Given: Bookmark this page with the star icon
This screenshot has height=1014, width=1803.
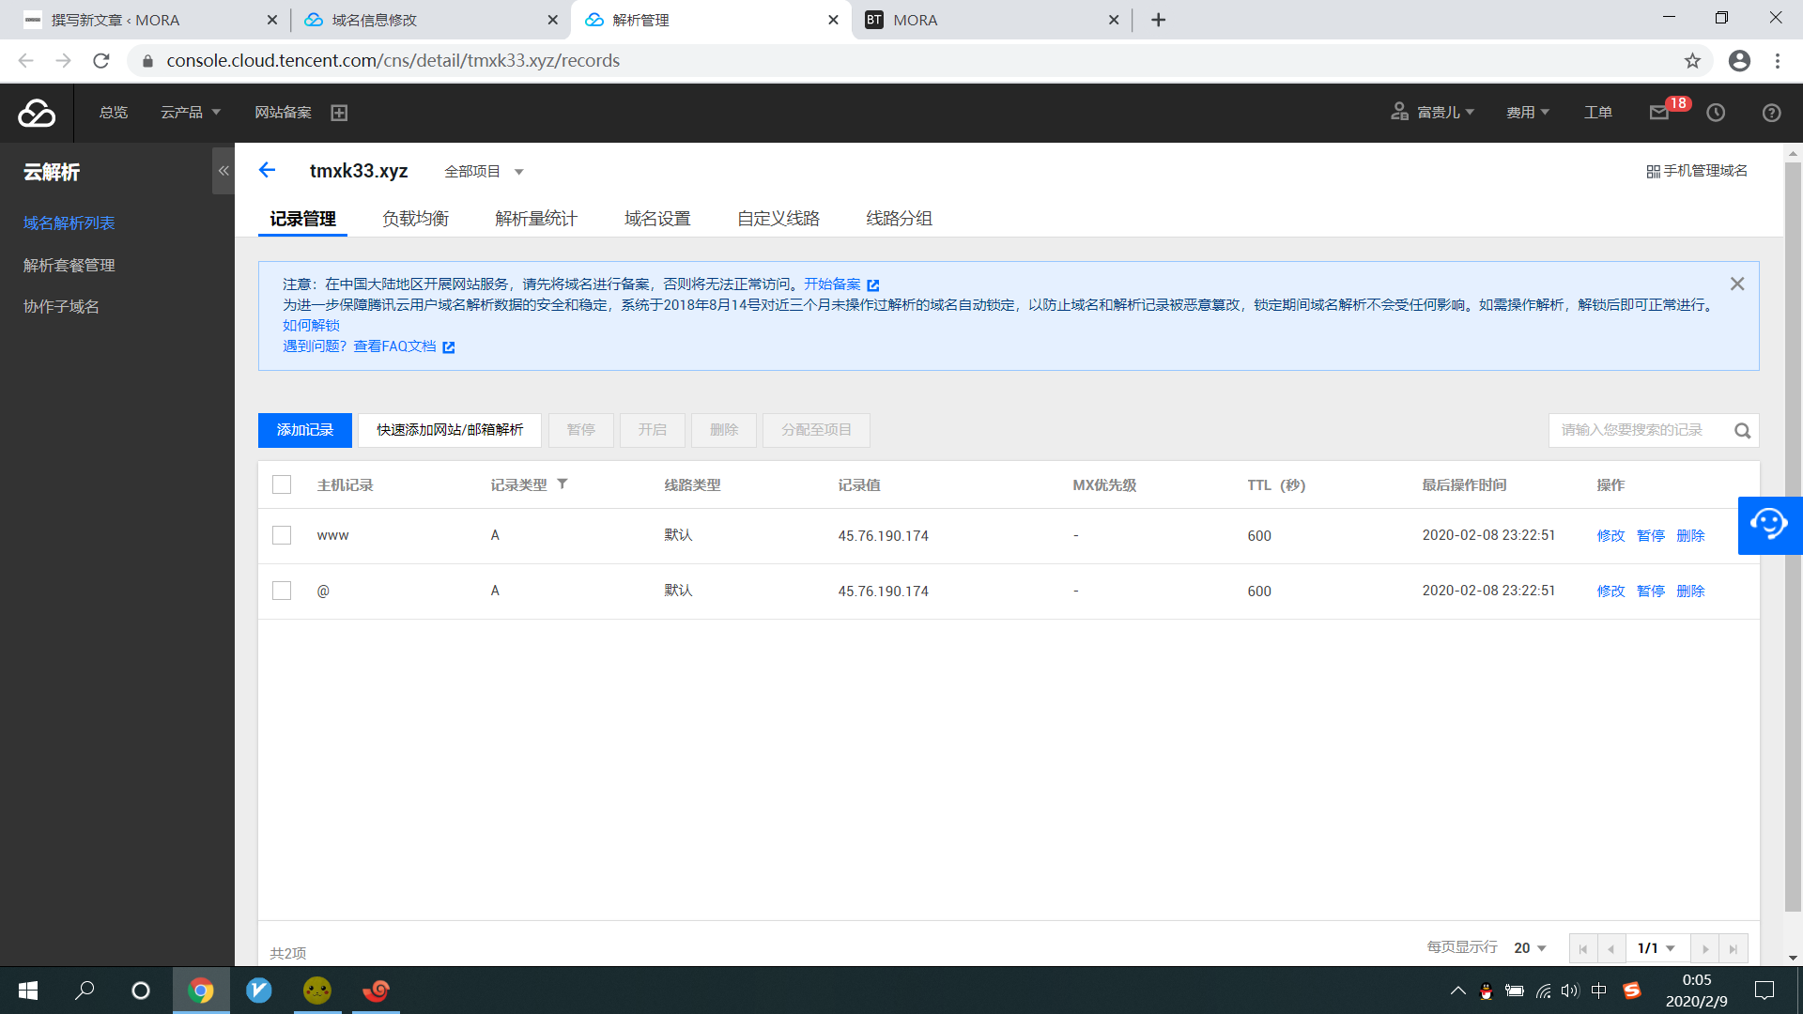Looking at the screenshot, I should pos(1692,61).
